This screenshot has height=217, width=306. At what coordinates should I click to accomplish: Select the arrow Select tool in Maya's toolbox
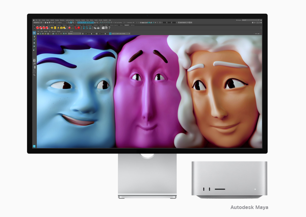click(x=34, y=33)
